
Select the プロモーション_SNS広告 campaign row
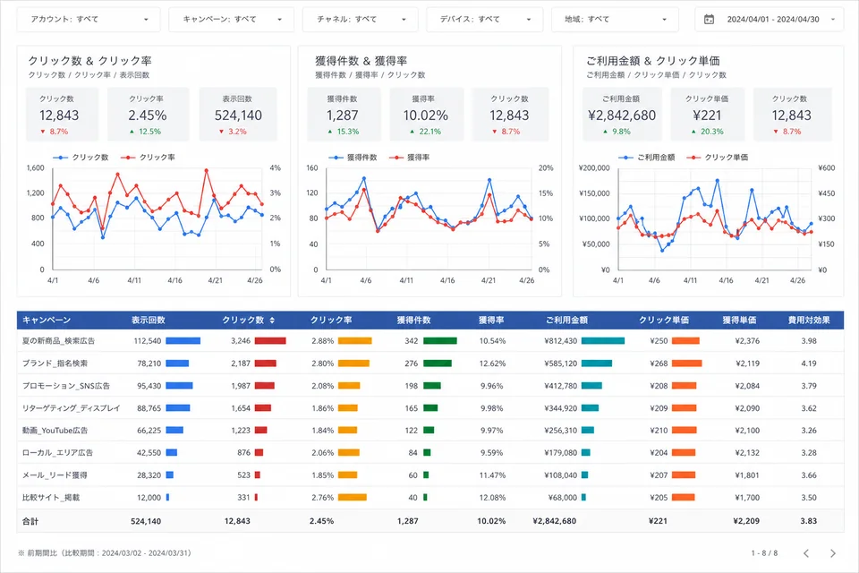[430, 386]
